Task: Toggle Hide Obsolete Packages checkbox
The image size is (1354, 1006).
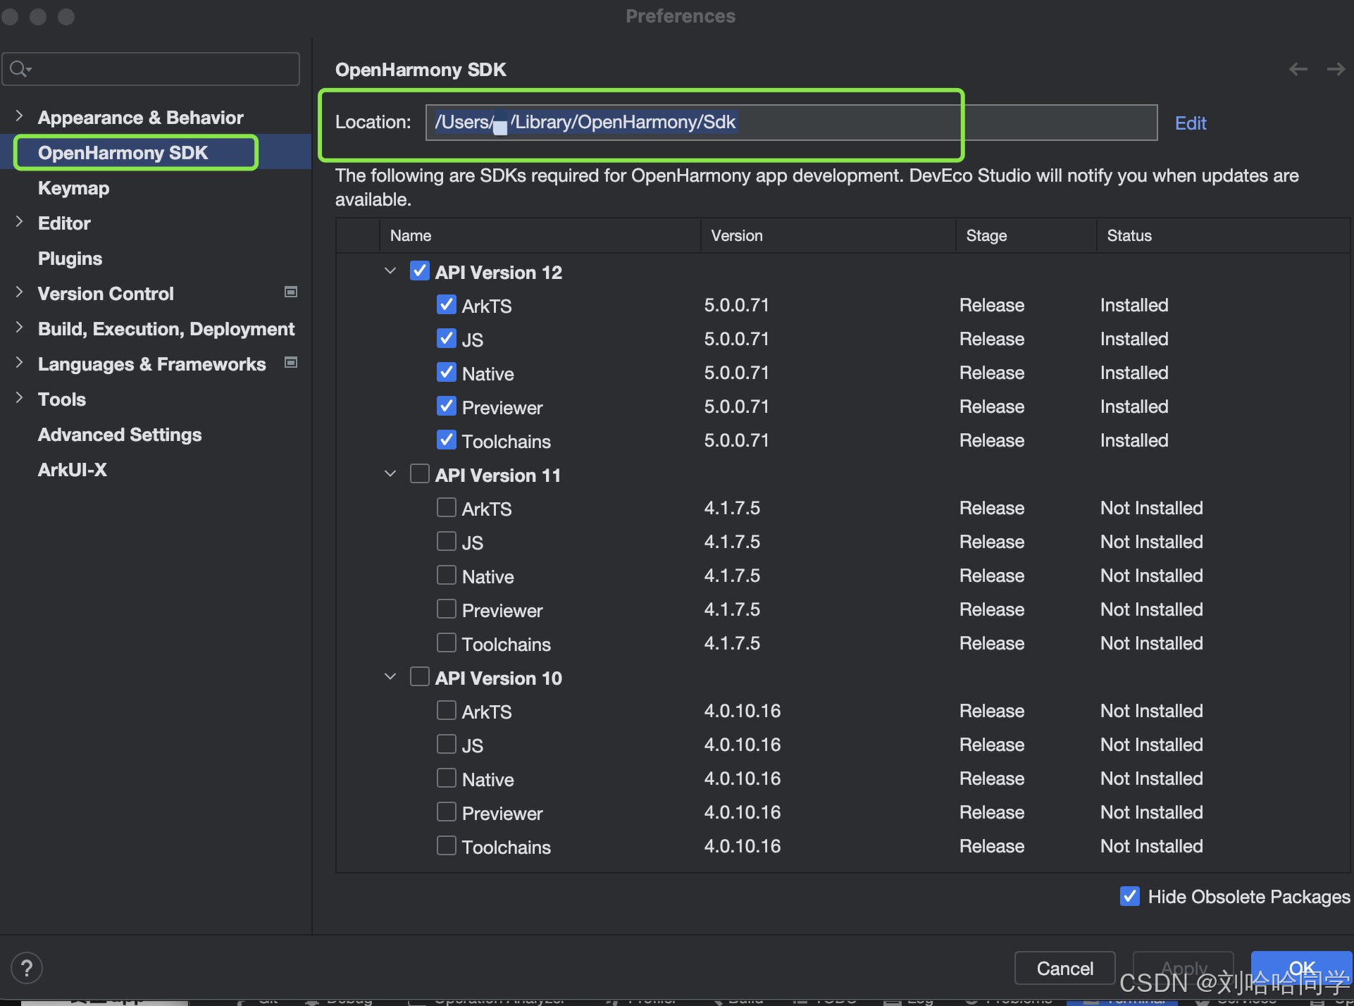Action: tap(1130, 896)
